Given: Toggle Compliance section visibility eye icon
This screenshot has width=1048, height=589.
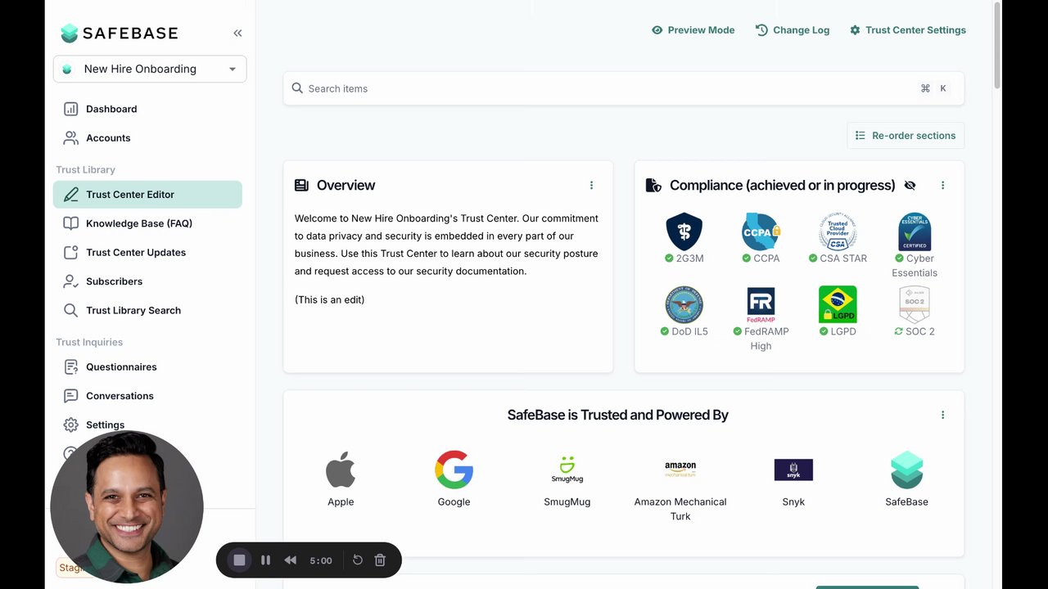Looking at the screenshot, I should [x=910, y=186].
